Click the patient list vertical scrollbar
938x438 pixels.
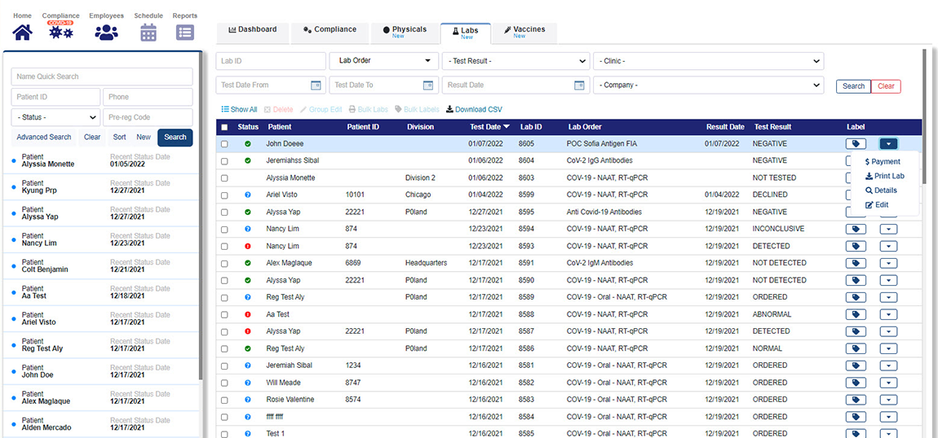tap(201, 244)
